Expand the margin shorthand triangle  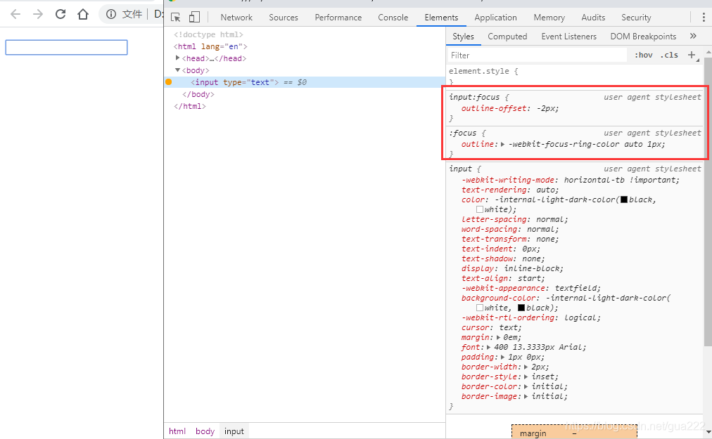pos(498,337)
